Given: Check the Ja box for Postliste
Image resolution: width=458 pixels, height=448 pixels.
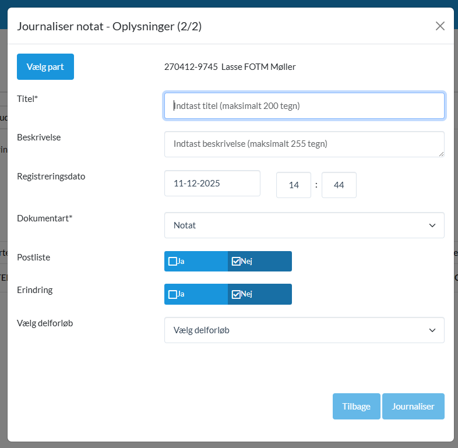Looking at the screenshot, I should 173,262.
